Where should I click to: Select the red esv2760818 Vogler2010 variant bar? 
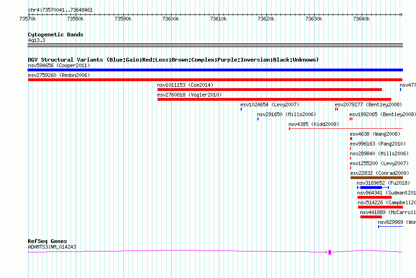(x=274, y=99)
